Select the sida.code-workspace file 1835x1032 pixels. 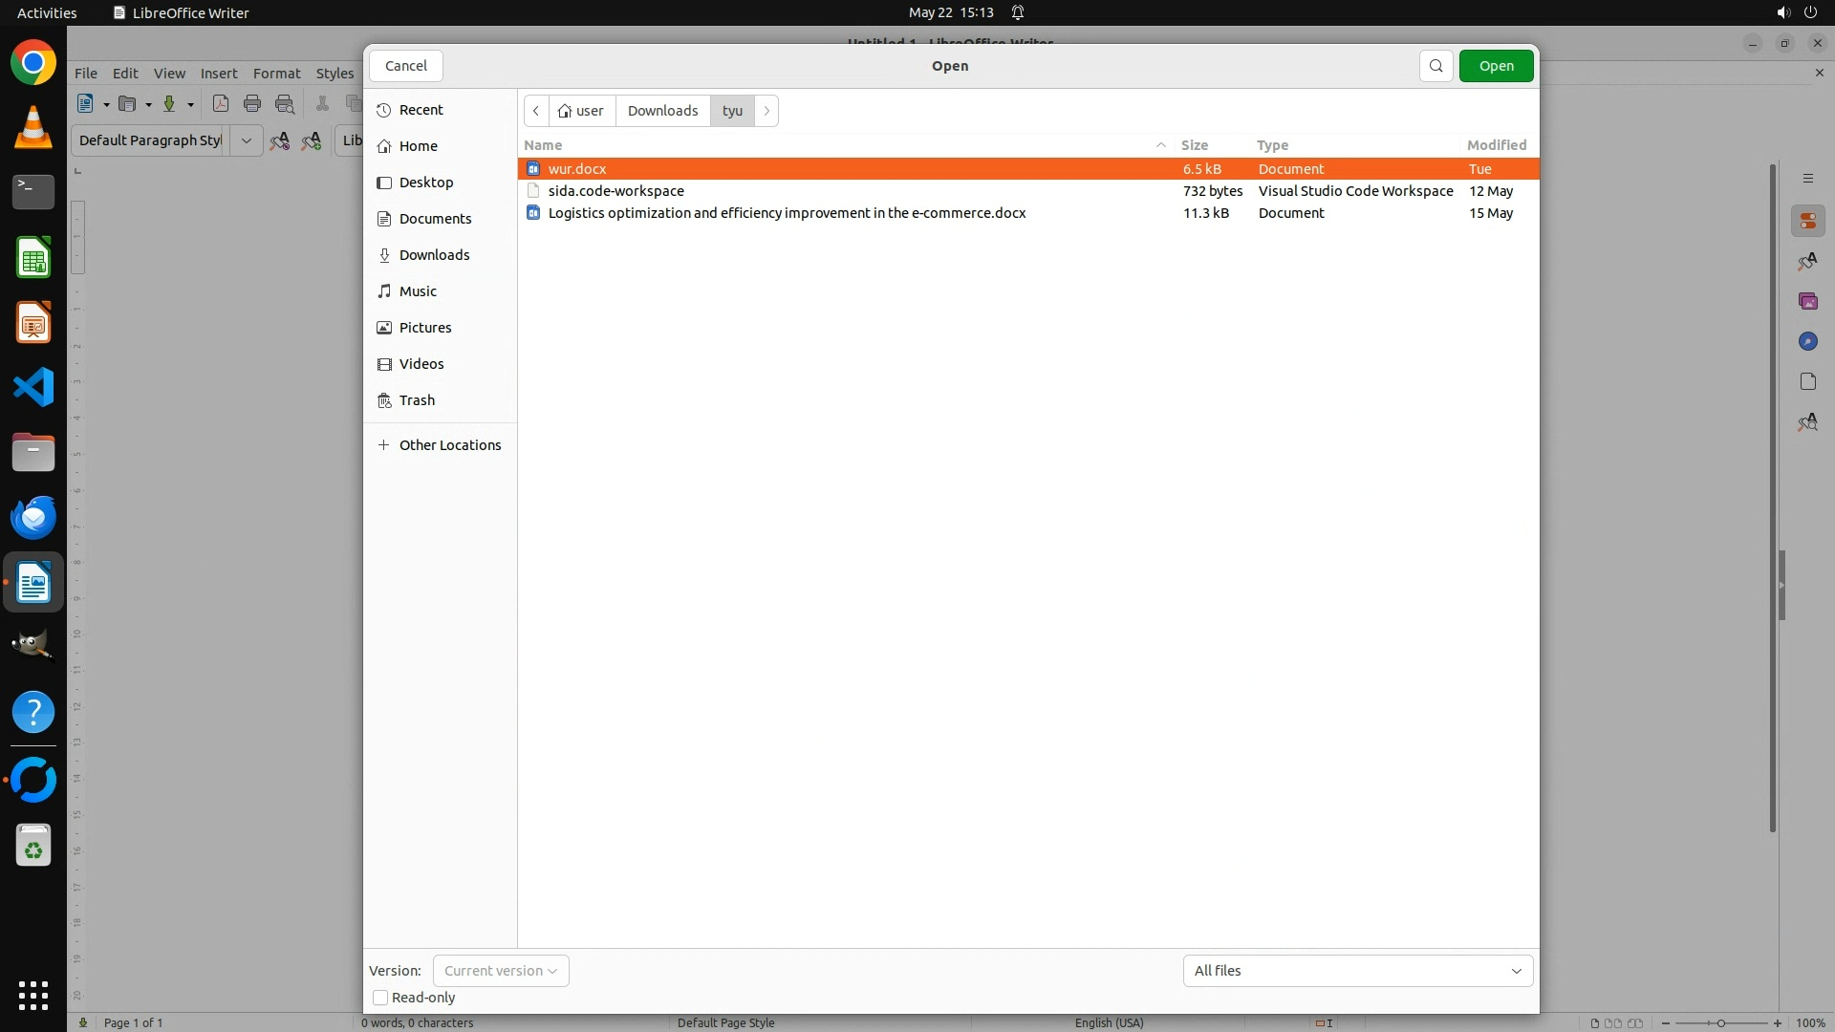616,191
